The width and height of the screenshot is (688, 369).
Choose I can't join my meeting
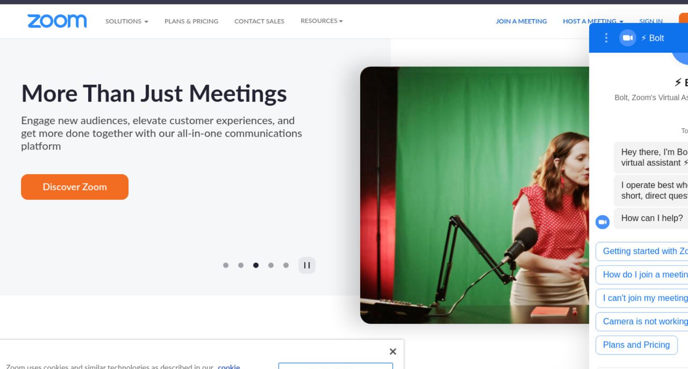pos(642,298)
